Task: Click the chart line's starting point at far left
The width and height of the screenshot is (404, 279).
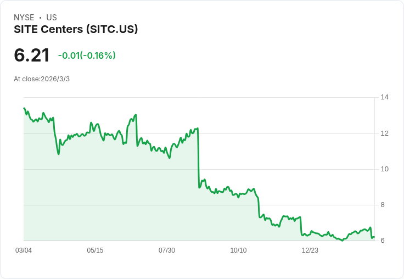Action: click(x=24, y=108)
